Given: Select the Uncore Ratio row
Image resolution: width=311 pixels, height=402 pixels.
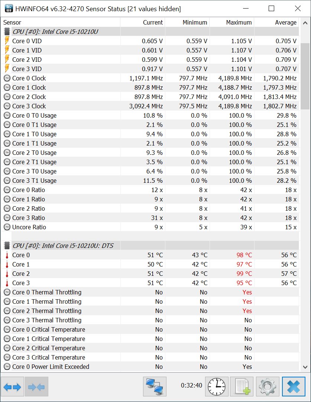Looking at the screenshot, I should click(x=150, y=227).
